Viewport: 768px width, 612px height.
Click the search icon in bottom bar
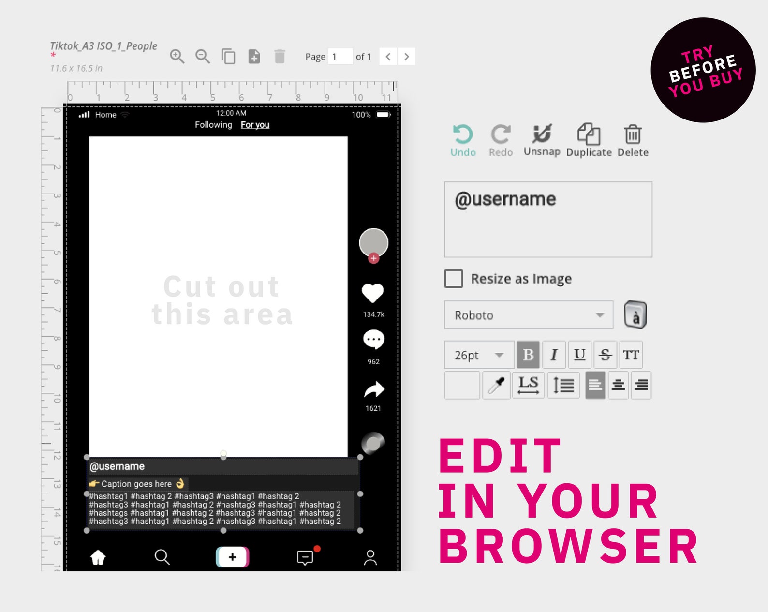click(x=162, y=557)
